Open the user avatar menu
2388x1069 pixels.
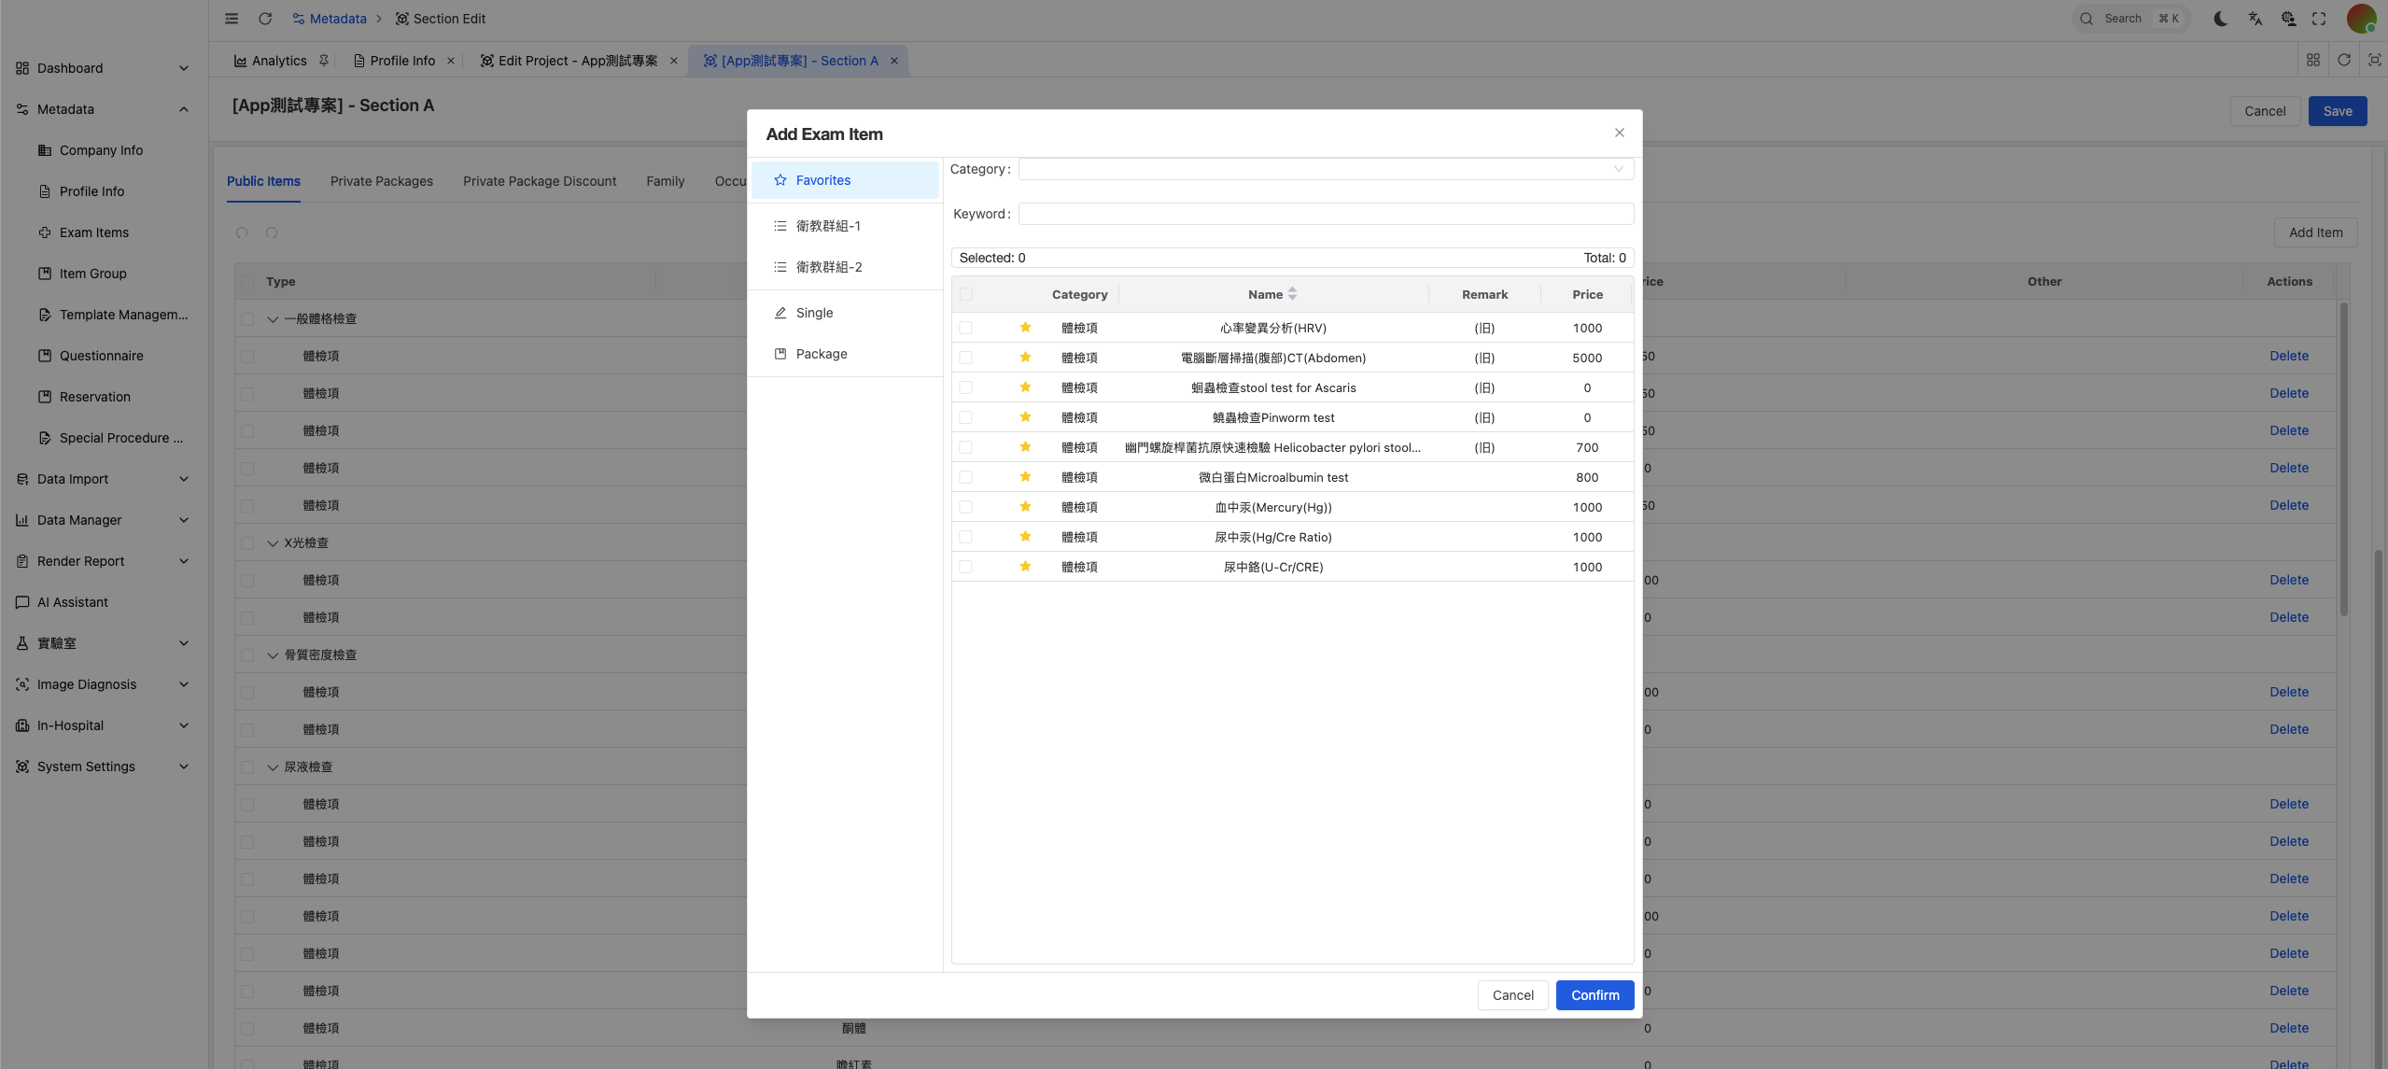(x=2362, y=19)
